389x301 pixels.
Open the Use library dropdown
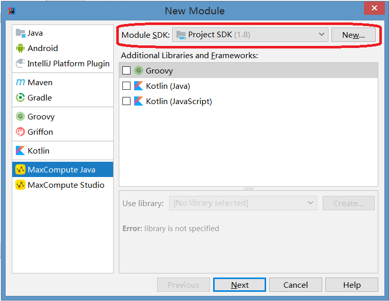click(x=243, y=203)
